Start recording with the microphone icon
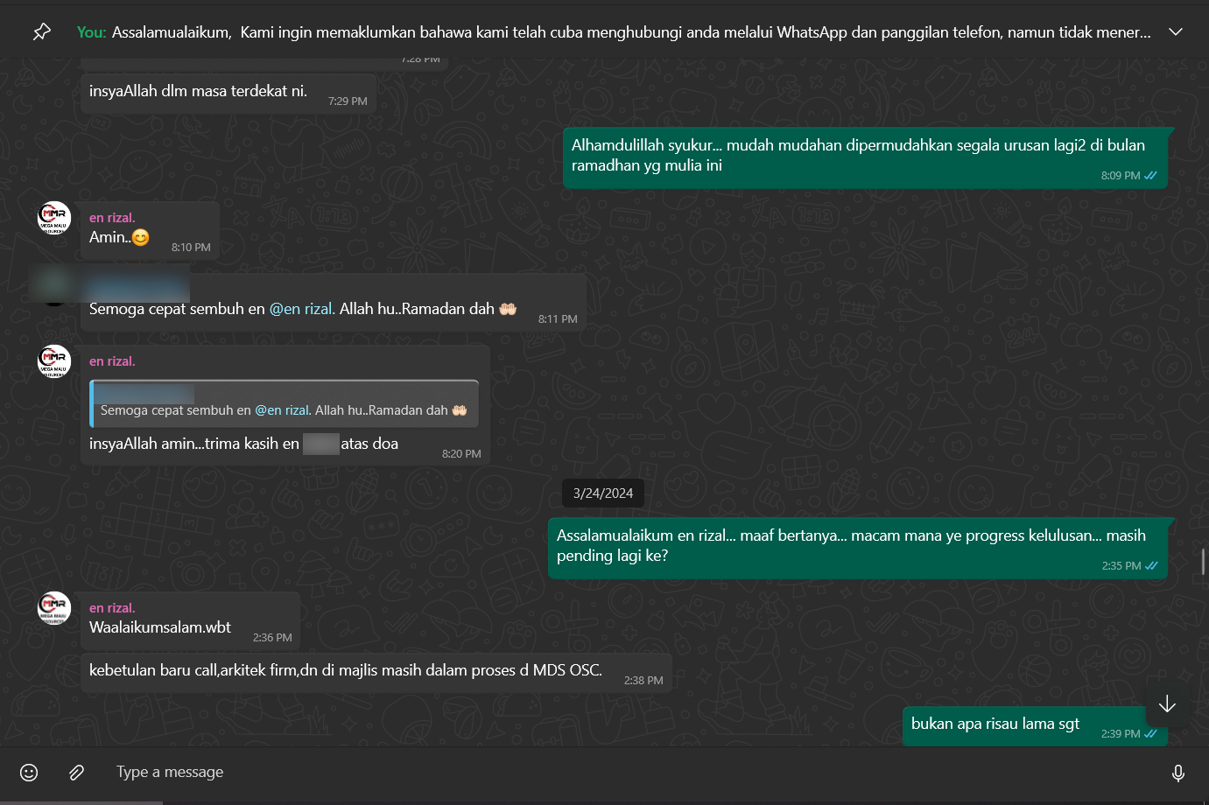The height and width of the screenshot is (805, 1209). pos(1178,773)
